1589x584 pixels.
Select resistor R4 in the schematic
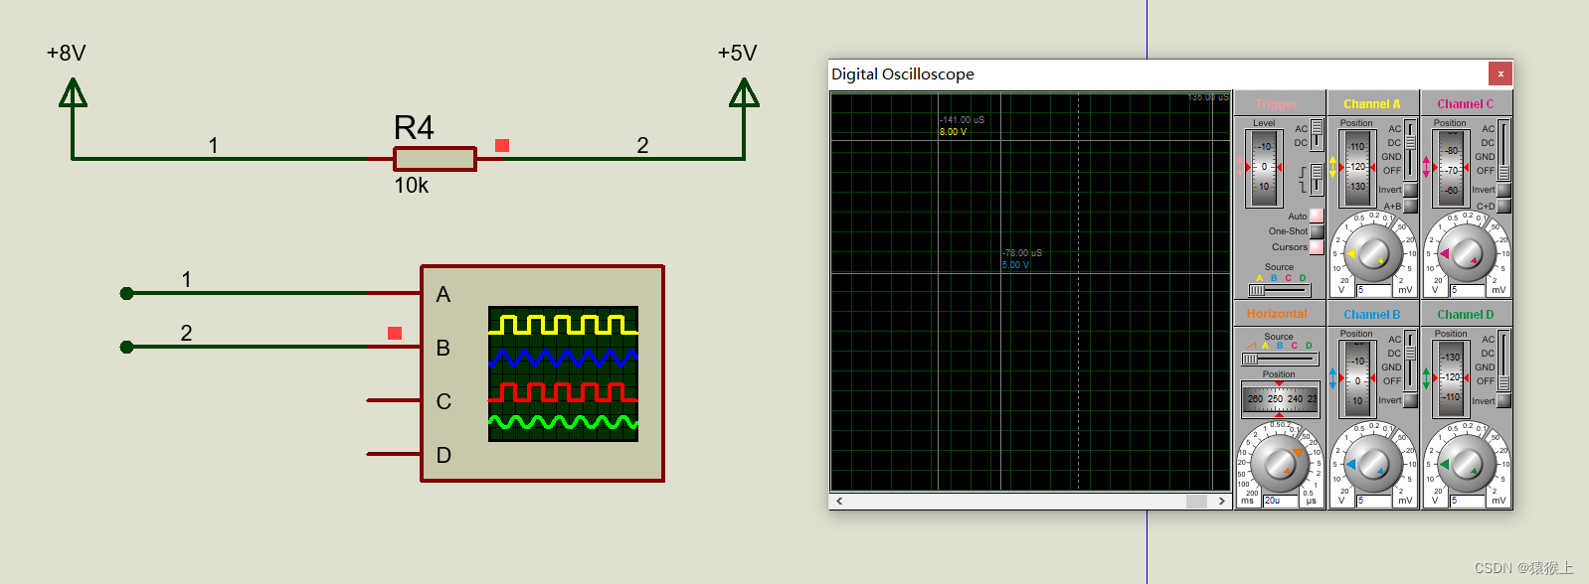(435, 159)
